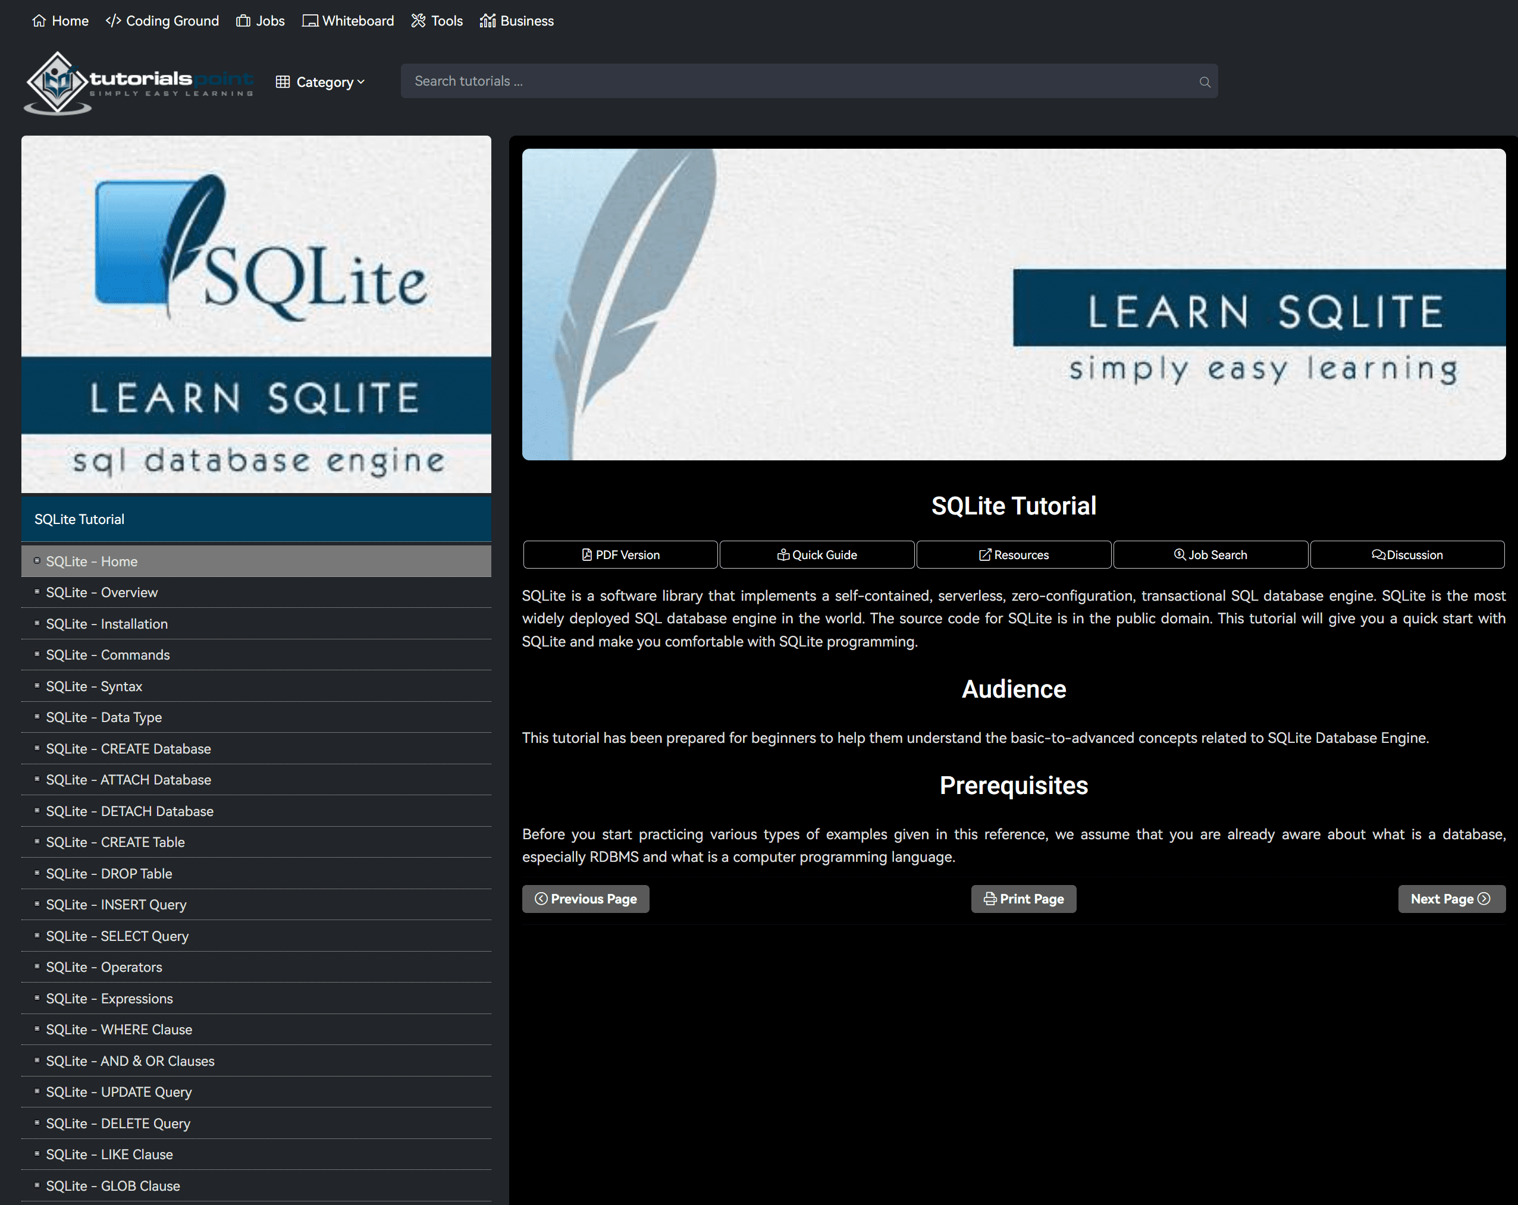This screenshot has width=1518, height=1205.
Task: Open the Discussion button
Action: 1407,555
